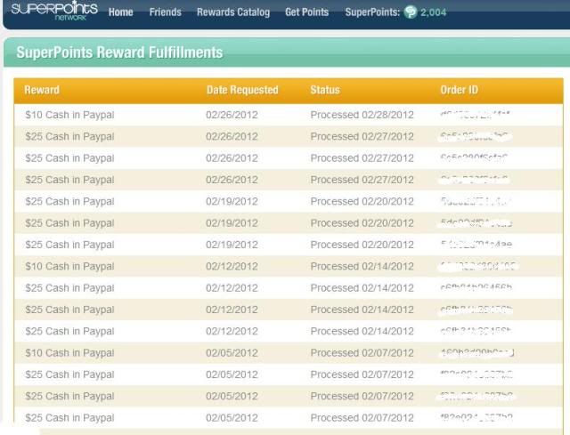This screenshot has width=570, height=435.
Task: Click the Status column header
Action: click(325, 90)
